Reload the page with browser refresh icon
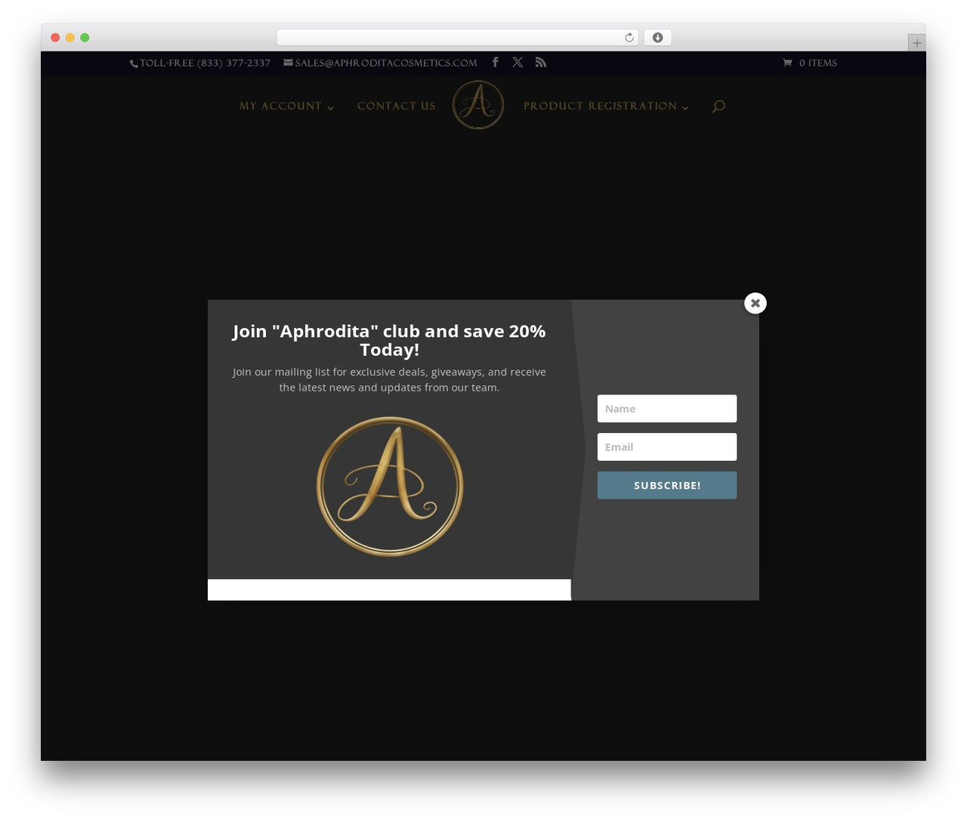 coord(629,38)
